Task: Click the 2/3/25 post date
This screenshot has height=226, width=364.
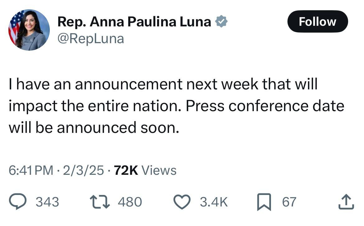Action: click(83, 170)
